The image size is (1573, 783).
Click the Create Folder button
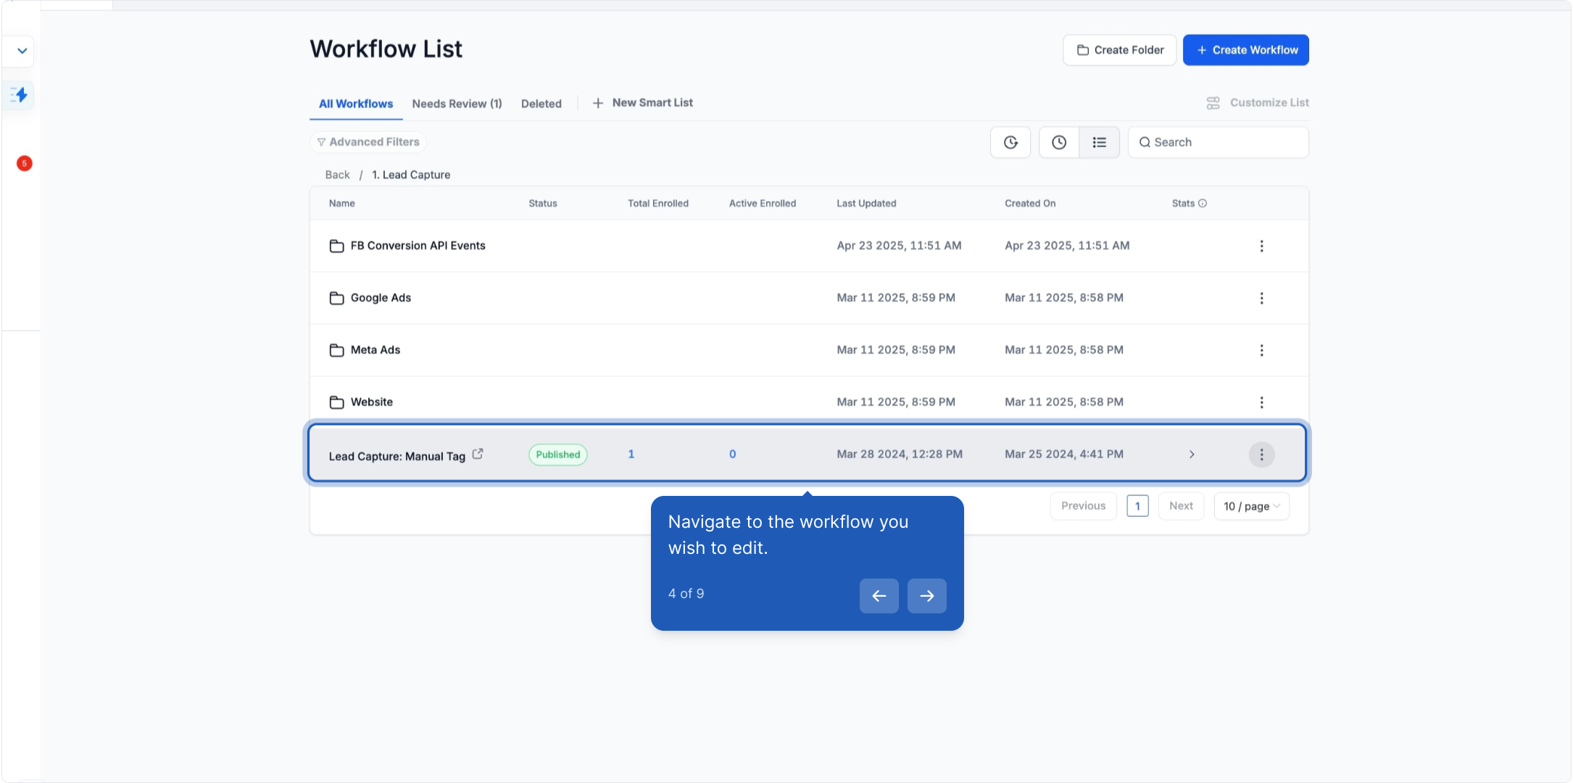click(x=1119, y=50)
